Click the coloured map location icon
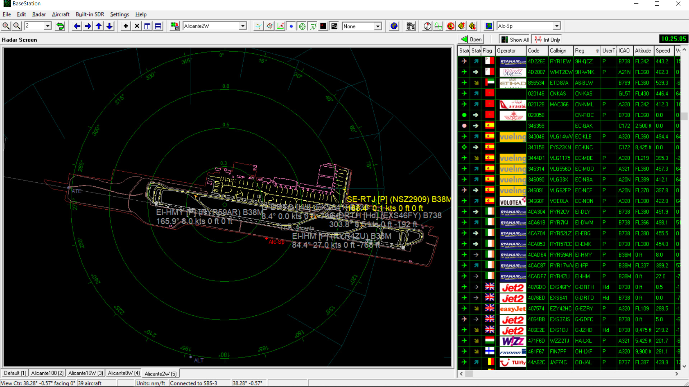 (489, 26)
